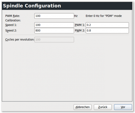Click the Cycles per revolution label
Screen dimensions: 135x113
20,40
